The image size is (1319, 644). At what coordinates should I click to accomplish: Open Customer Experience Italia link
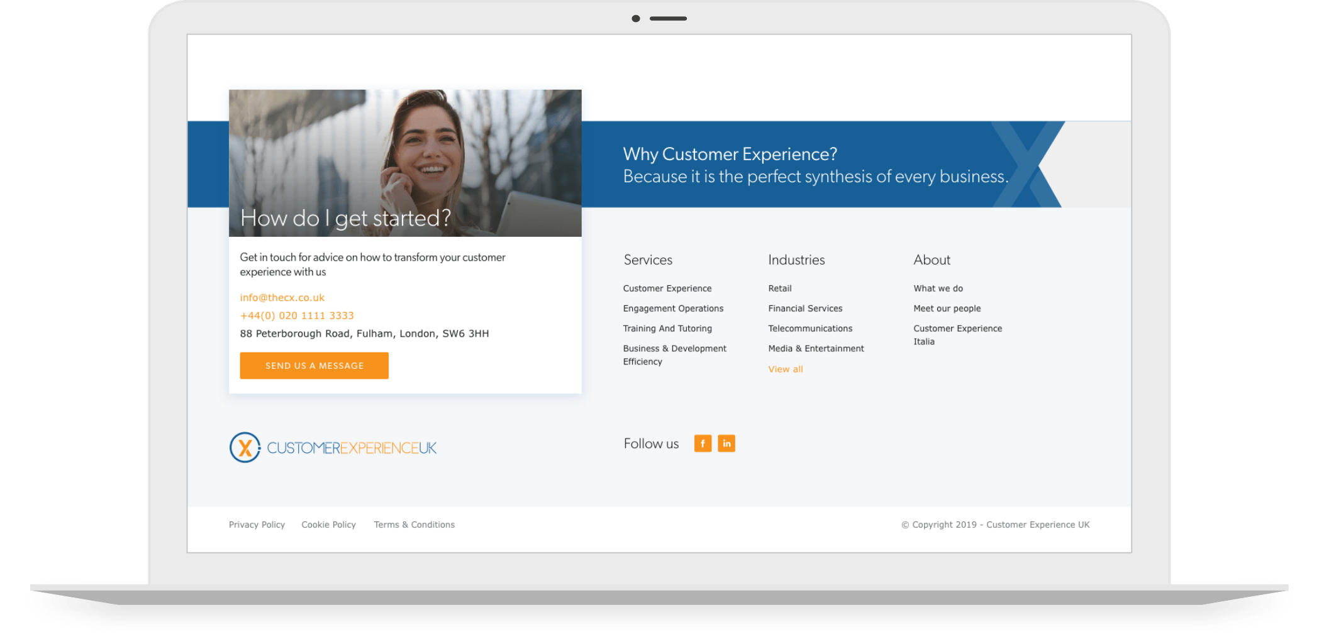[x=957, y=335]
